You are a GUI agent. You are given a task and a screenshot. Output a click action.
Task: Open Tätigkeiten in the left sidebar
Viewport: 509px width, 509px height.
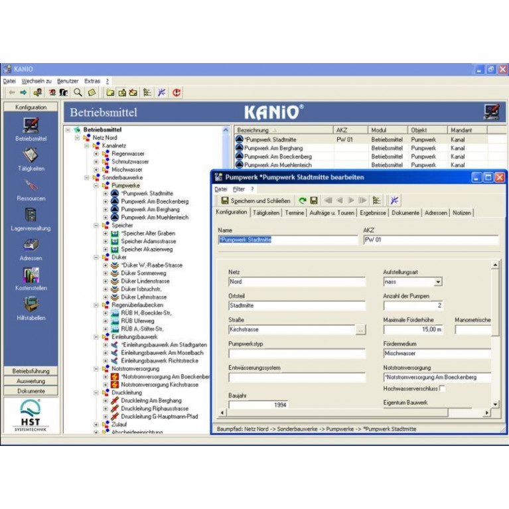tap(31, 159)
